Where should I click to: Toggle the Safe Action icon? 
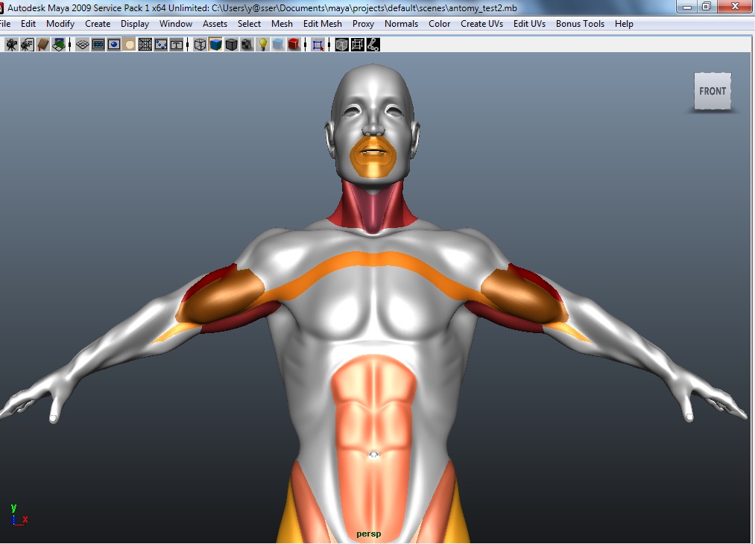pyautogui.click(x=161, y=45)
